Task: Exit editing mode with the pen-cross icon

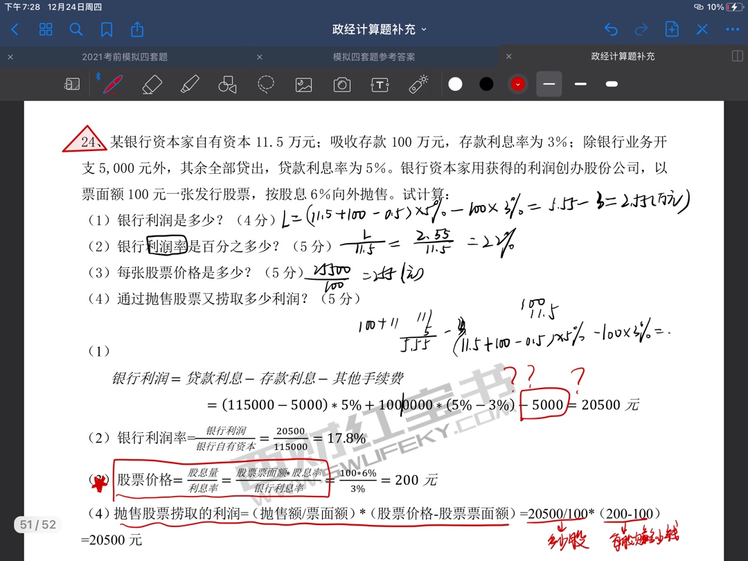Action: point(702,30)
